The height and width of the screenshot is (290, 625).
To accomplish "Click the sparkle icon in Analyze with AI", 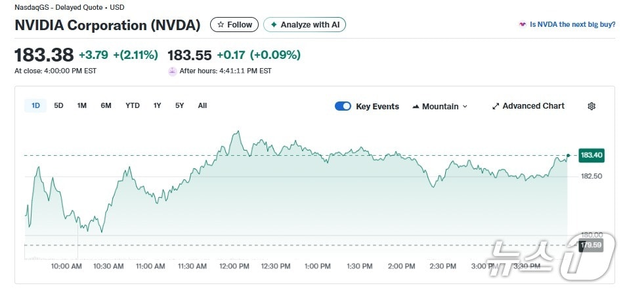I will coord(274,25).
